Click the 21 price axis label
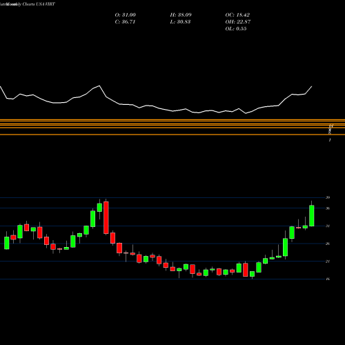345x345 pixels. [x=328, y=262]
